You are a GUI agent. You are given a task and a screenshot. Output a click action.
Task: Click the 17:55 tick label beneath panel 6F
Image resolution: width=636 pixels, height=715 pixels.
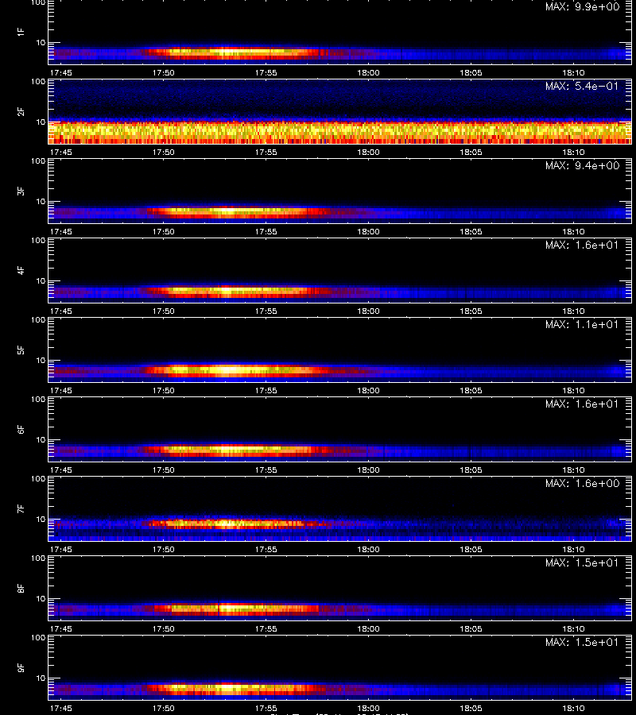(x=266, y=470)
